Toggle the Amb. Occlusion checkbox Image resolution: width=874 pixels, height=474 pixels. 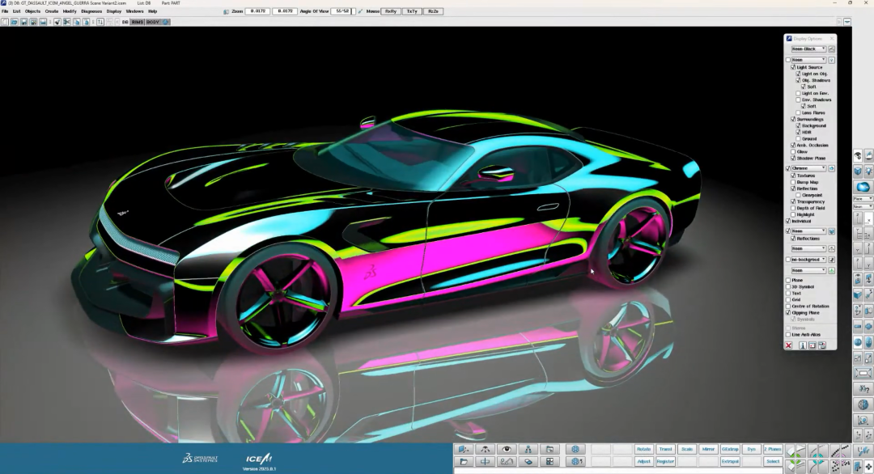tap(793, 145)
